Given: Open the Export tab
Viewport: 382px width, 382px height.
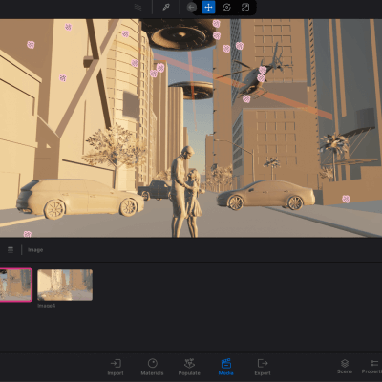Looking at the screenshot, I should 263,367.
